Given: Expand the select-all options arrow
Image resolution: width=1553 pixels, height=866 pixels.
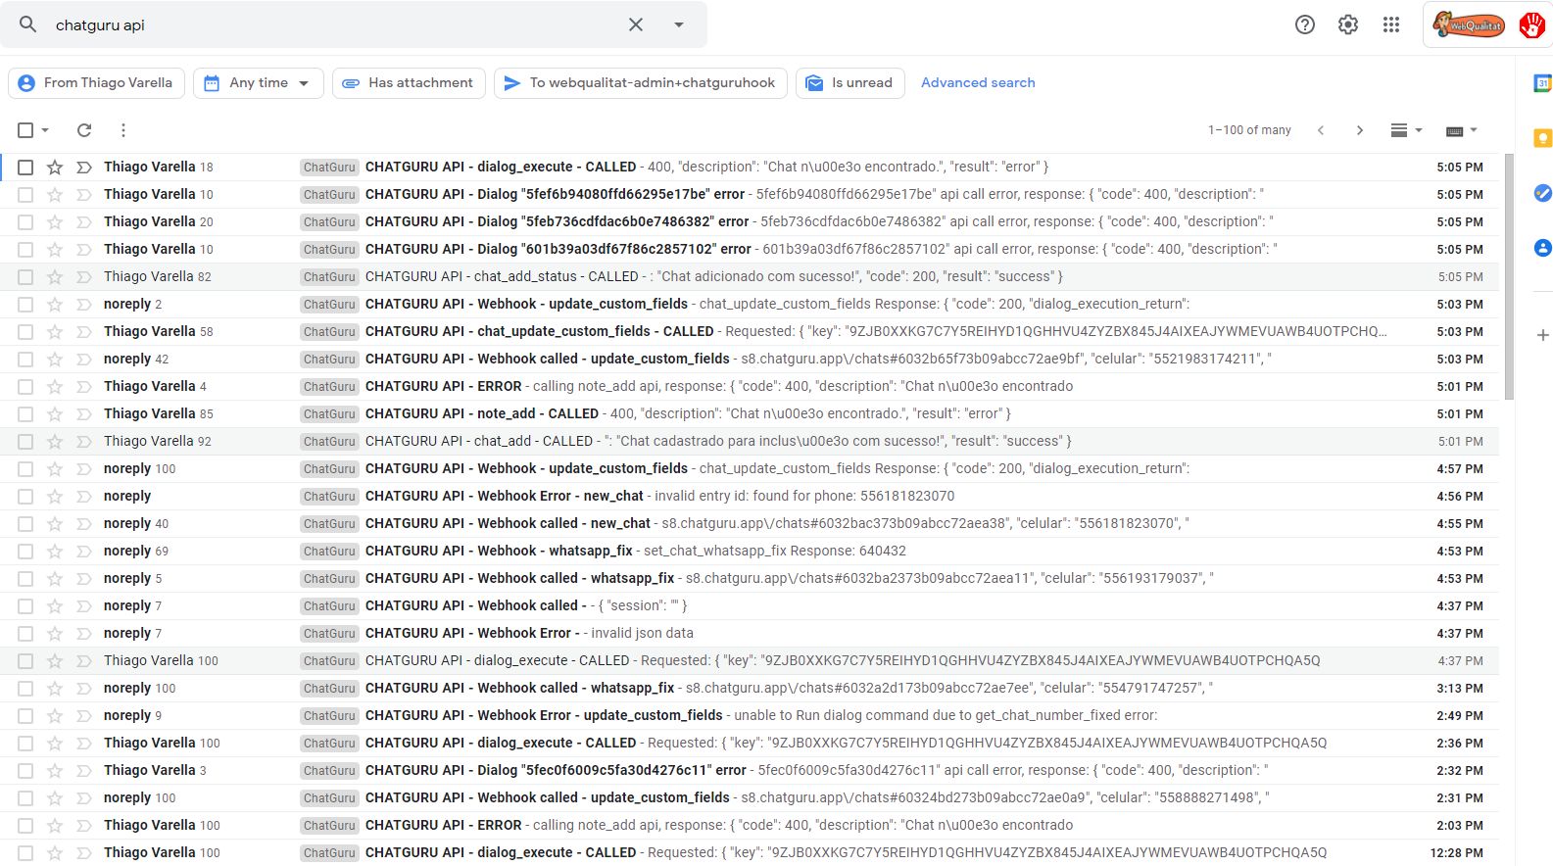Looking at the screenshot, I should [x=45, y=130].
